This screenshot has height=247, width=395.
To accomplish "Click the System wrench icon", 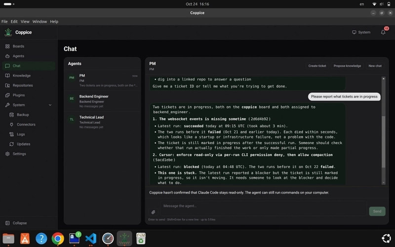I will coord(7,105).
